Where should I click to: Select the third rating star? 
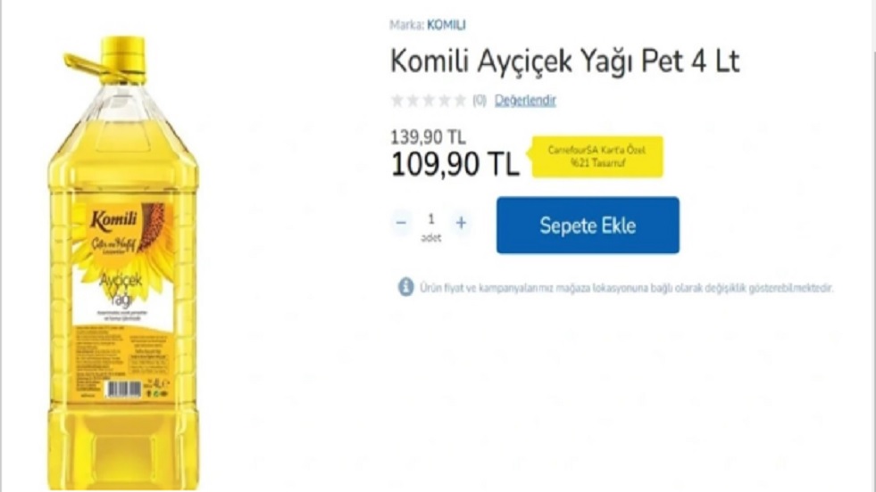(x=429, y=101)
